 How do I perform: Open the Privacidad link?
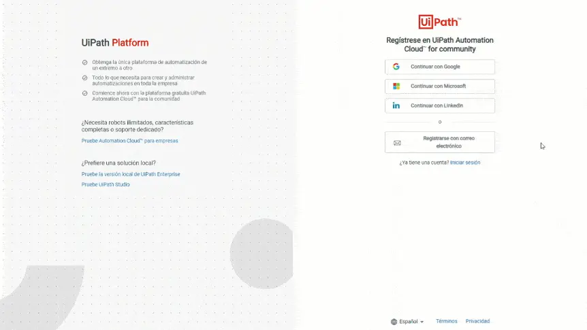point(477,321)
